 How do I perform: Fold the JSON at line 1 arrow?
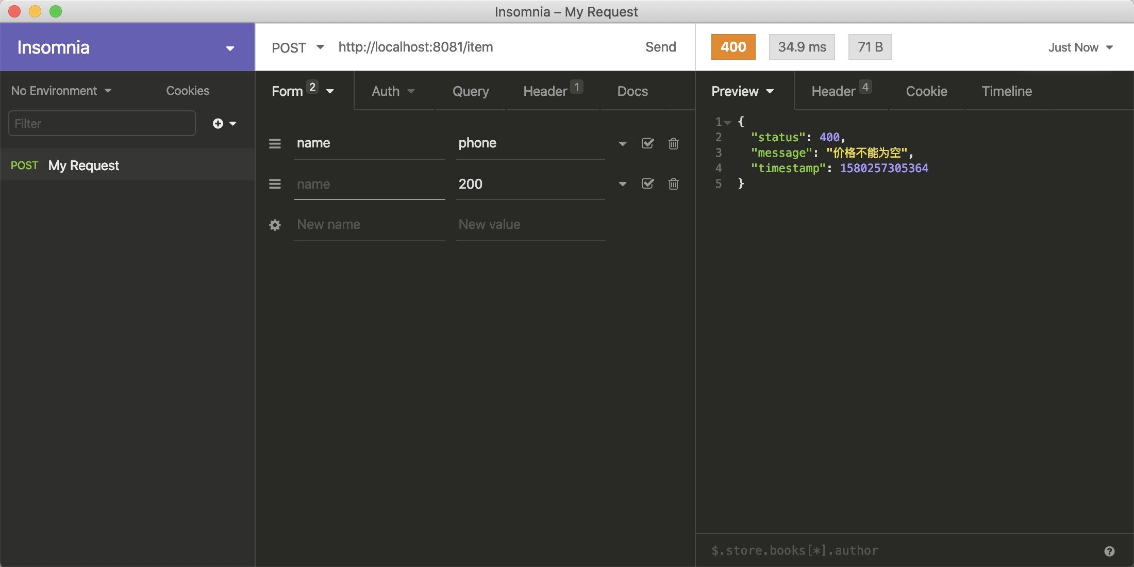[727, 123]
